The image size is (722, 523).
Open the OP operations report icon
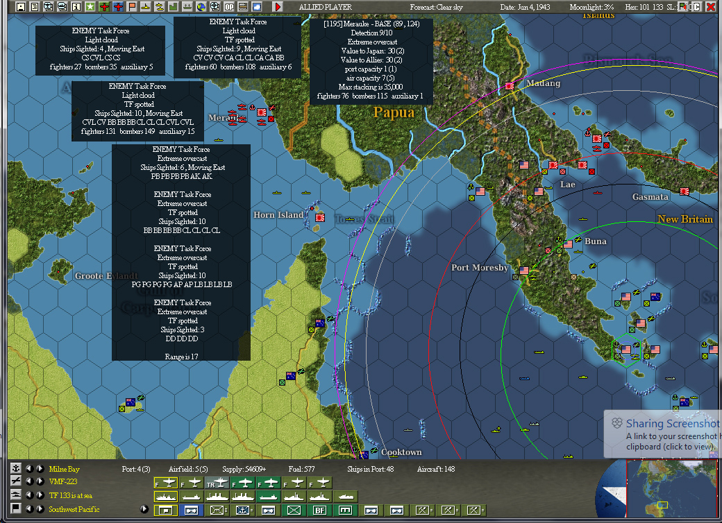[229, 6]
